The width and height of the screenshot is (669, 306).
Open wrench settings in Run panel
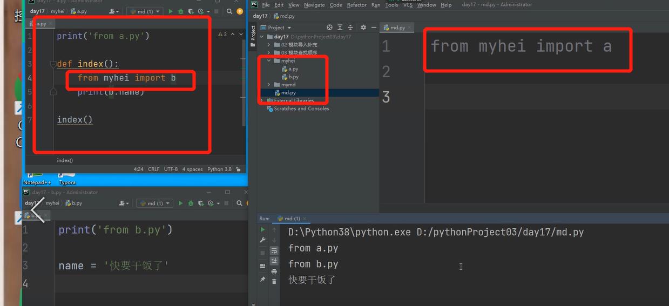point(263,241)
